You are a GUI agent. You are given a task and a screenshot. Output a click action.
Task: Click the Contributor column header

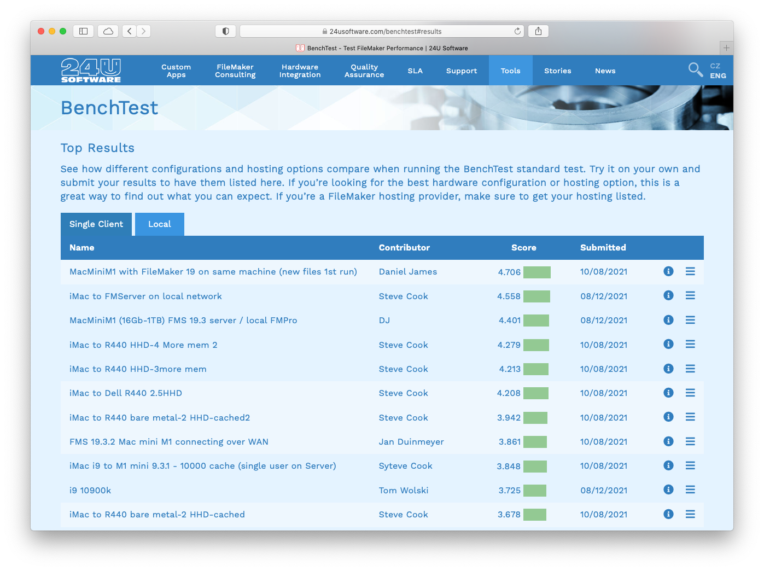coord(404,248)
